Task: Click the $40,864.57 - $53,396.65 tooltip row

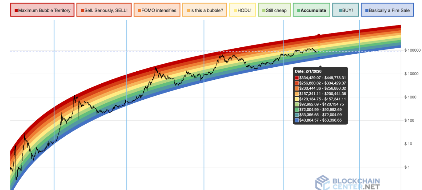Action: 318,120
